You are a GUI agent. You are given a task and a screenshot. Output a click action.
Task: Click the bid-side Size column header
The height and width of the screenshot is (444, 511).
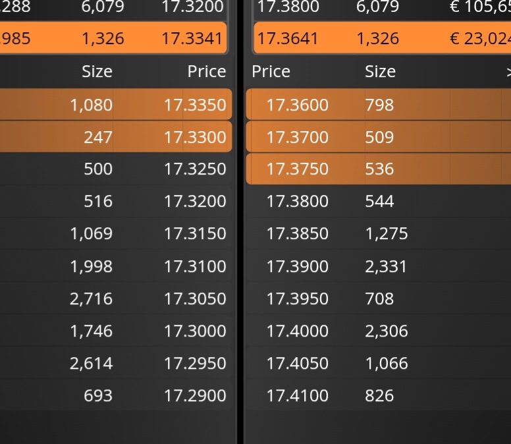pyautogui.click(x=97, y=72)
